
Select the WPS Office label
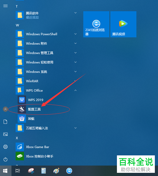click(x=34, y=90)
